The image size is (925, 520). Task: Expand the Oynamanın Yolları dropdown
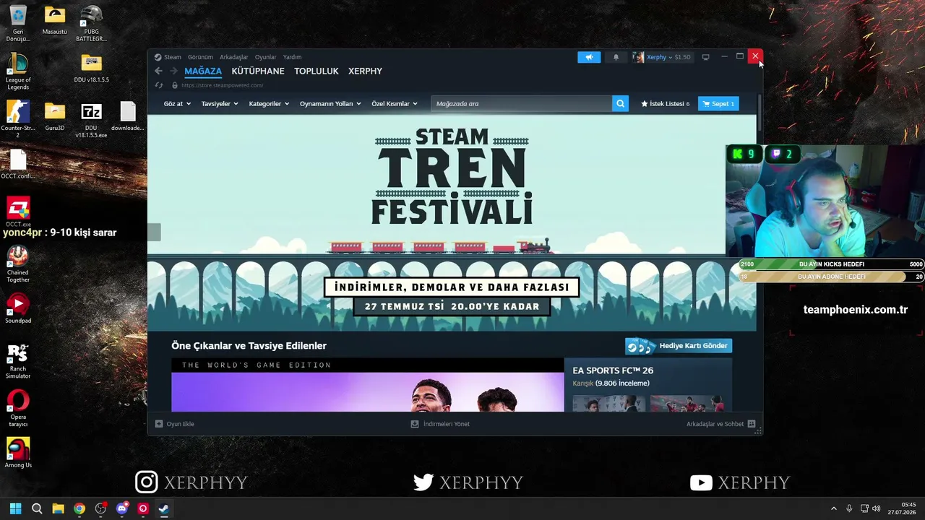[330, 103]
